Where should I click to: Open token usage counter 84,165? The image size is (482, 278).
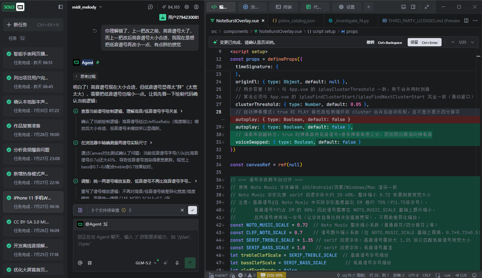coord(171,7)
